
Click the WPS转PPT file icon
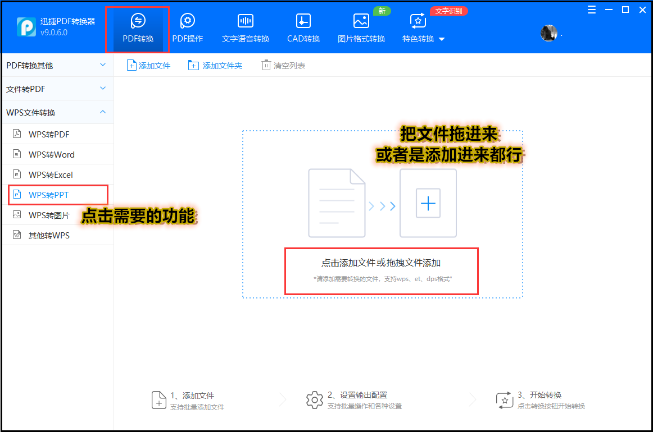pyautogui.click(x=17, y=194)
